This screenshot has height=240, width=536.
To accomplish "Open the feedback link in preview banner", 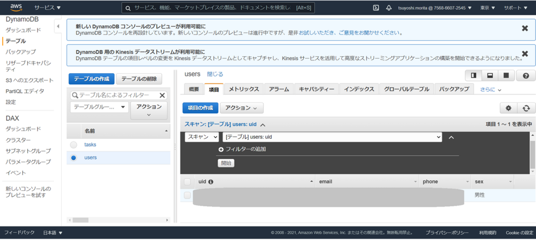I will pos(349,33).
